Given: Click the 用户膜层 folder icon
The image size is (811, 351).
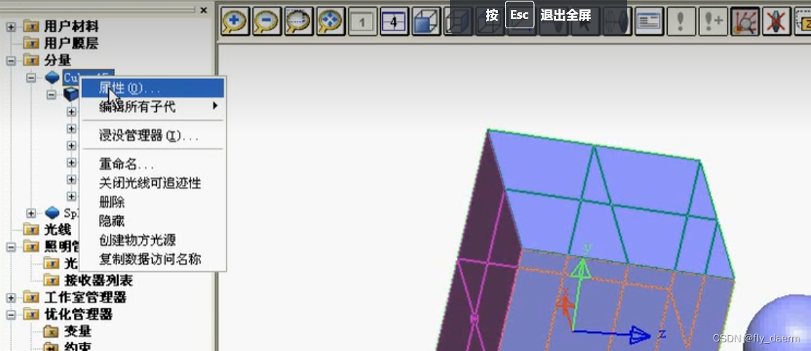Looking at the screenshot, I should pyautogui.click(x=31, y=44).
